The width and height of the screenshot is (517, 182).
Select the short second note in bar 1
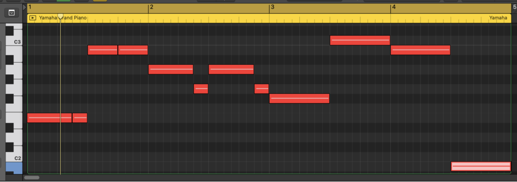pyautogui.click(x=80, y=118)
